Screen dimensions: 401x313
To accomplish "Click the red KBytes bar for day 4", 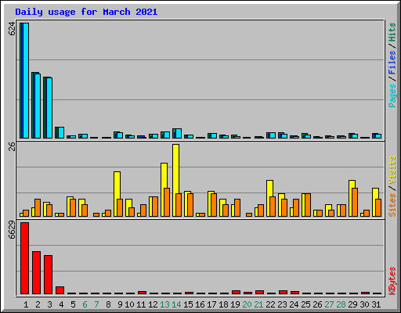I will coord(60,290).
